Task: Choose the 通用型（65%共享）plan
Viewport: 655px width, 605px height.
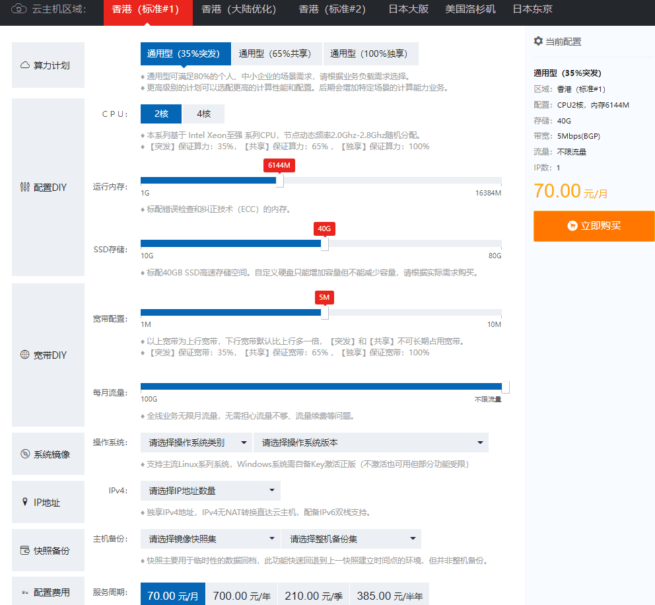Action: (x=277, y=53)
